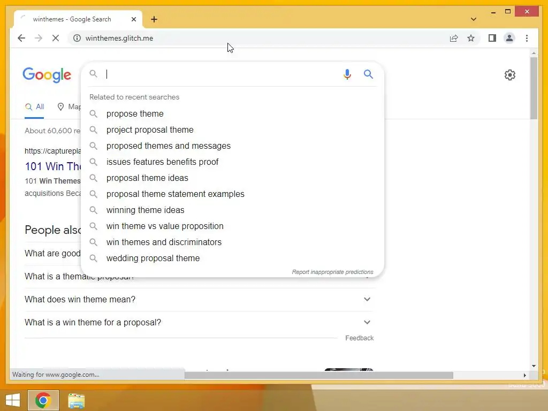Choose suggestion "propose theme"
548x411 pixels.
click(232, 113)
